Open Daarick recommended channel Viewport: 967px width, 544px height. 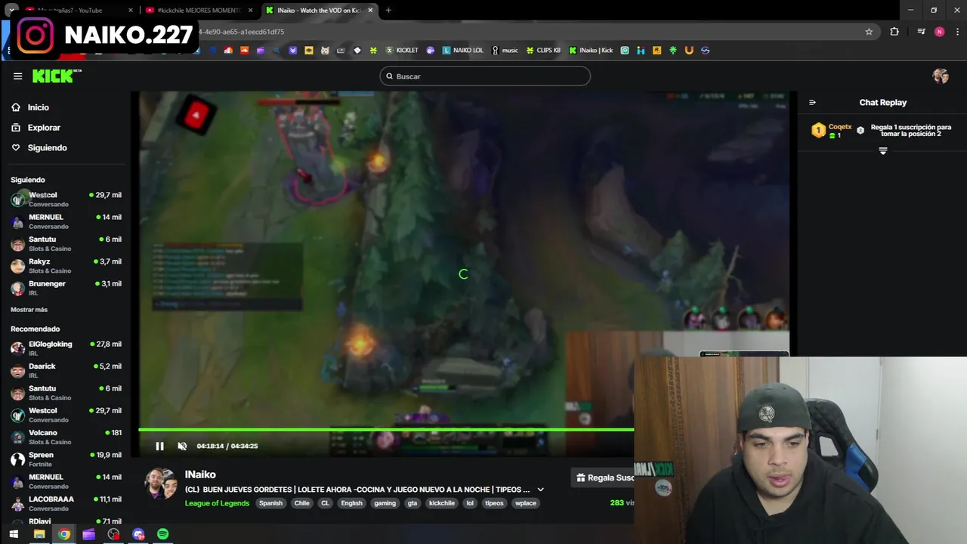(x=66, y=370)
